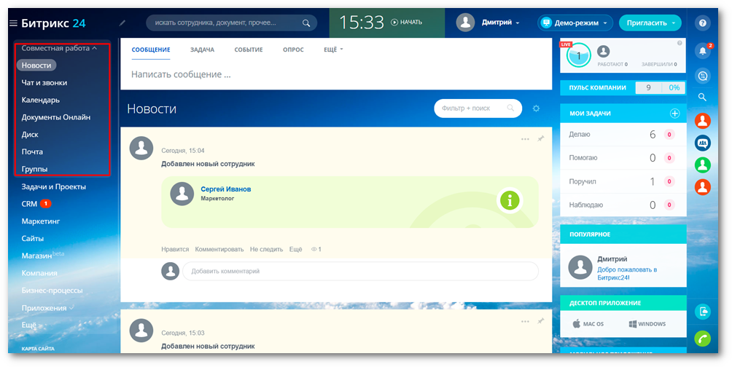Viewport: 732px width, 367px height.
Task: Click the green phone call button
Action: (703, 338)
